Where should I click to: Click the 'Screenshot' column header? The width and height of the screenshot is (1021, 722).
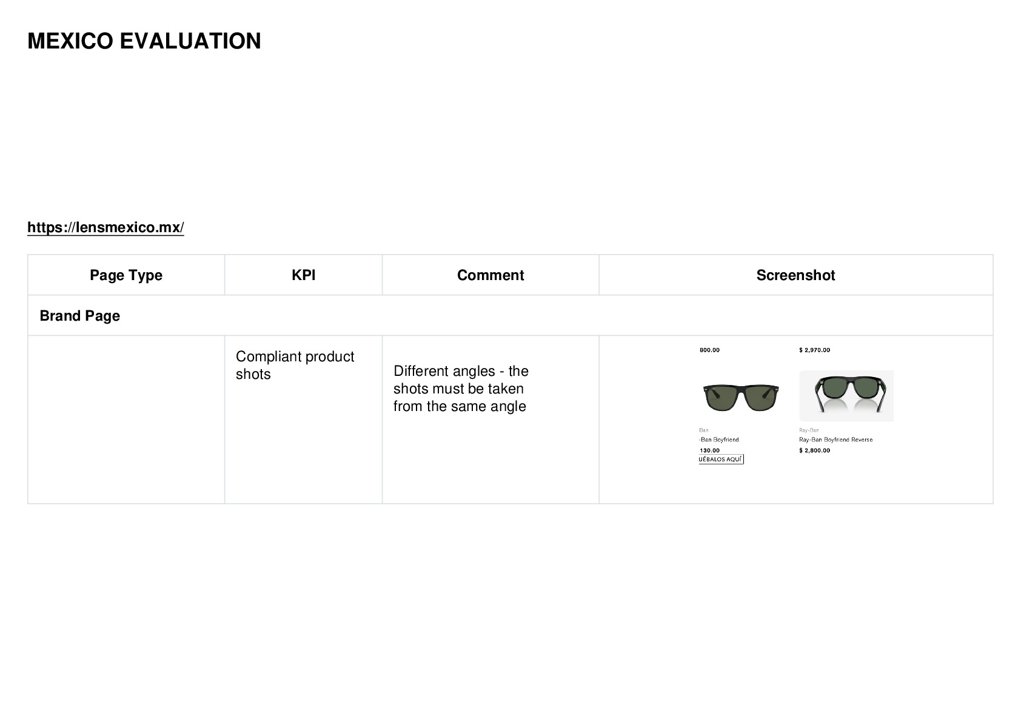coord(795,275)
